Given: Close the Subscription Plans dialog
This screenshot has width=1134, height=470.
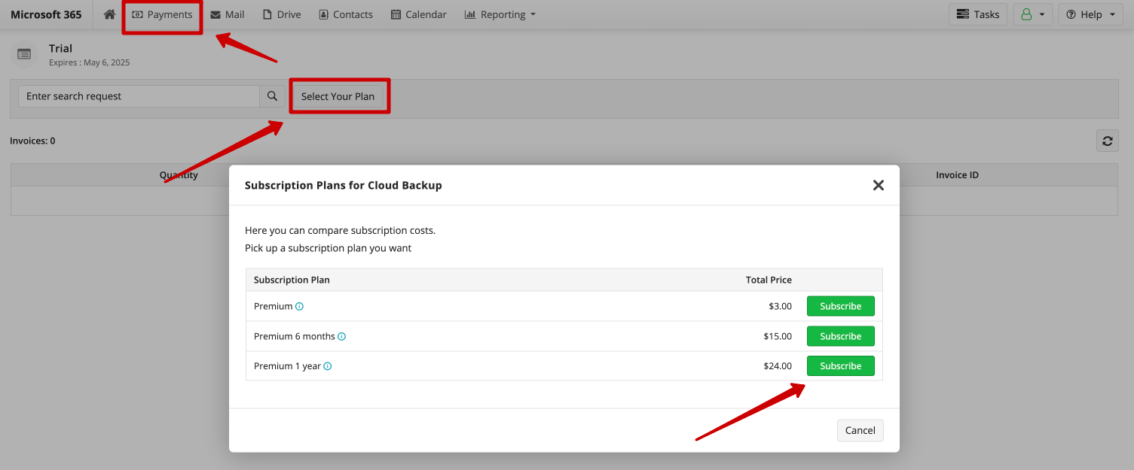Looking at the screenshot, I should 878,185.
